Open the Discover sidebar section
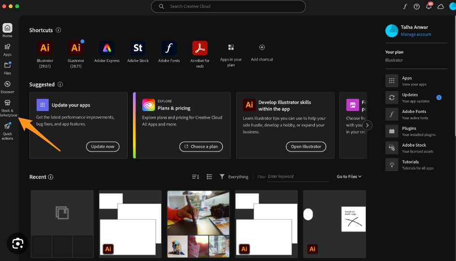 tap(7, 87)
